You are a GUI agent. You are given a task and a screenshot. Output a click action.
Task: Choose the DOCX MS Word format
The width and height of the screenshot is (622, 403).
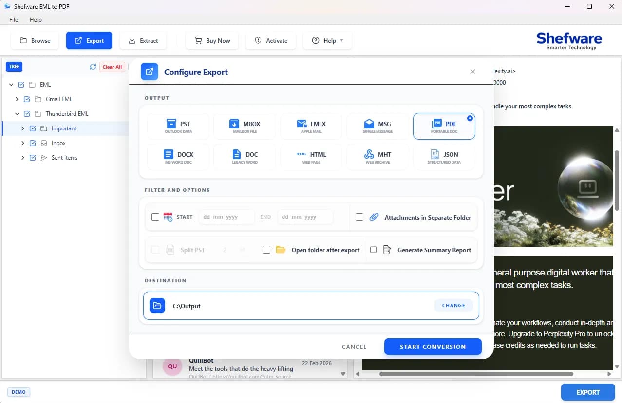[x=178, y=157]
